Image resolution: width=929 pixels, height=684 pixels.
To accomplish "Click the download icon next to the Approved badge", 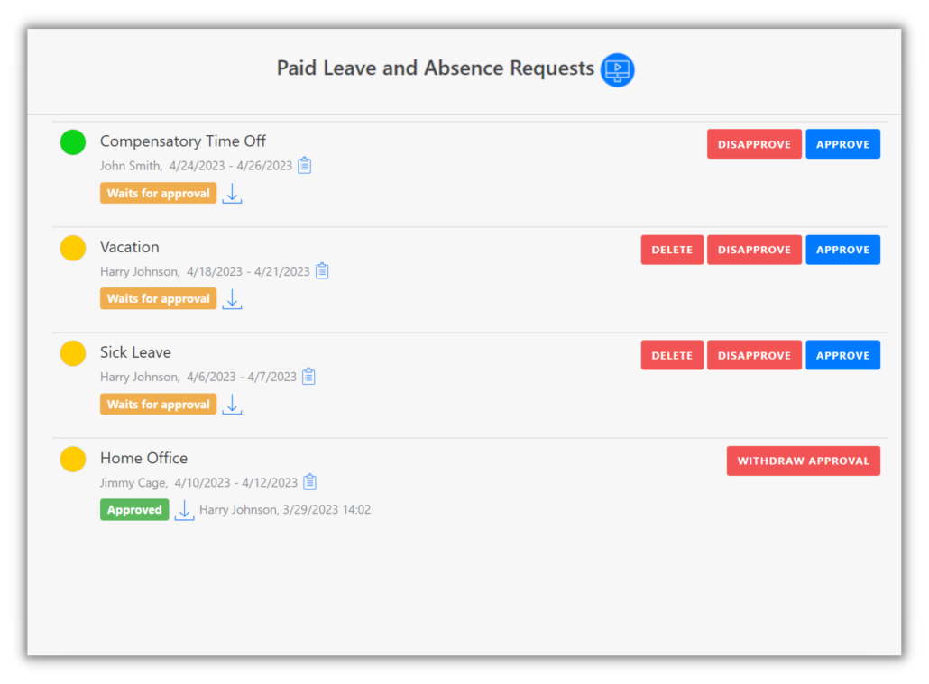I will [x=184, y=509].
